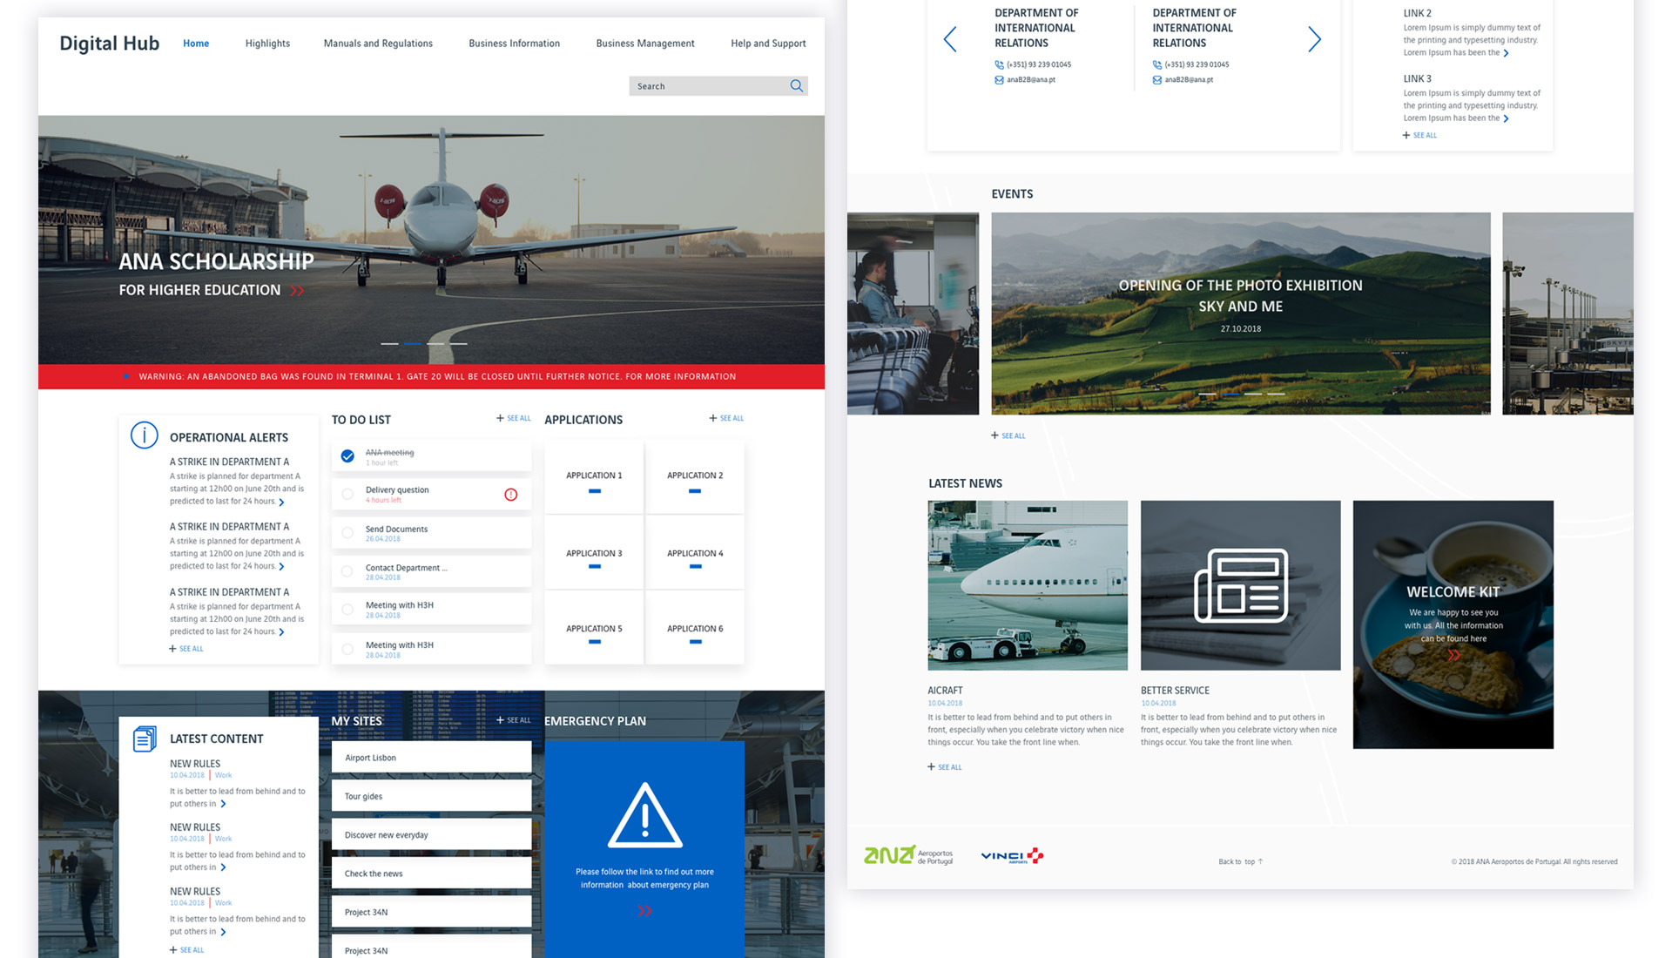The height and width of the screenshot is (958, 1672).
Task: Open the Business Management menu
Action: tap(644, 44)
